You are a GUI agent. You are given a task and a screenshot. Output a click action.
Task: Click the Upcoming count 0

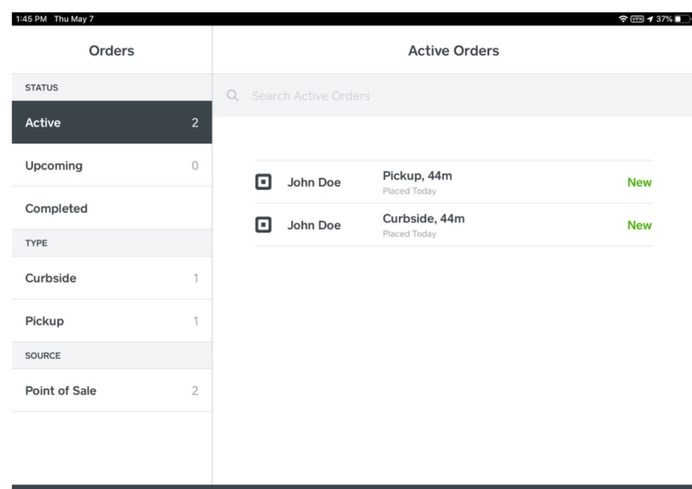click(x=195, y=166)
